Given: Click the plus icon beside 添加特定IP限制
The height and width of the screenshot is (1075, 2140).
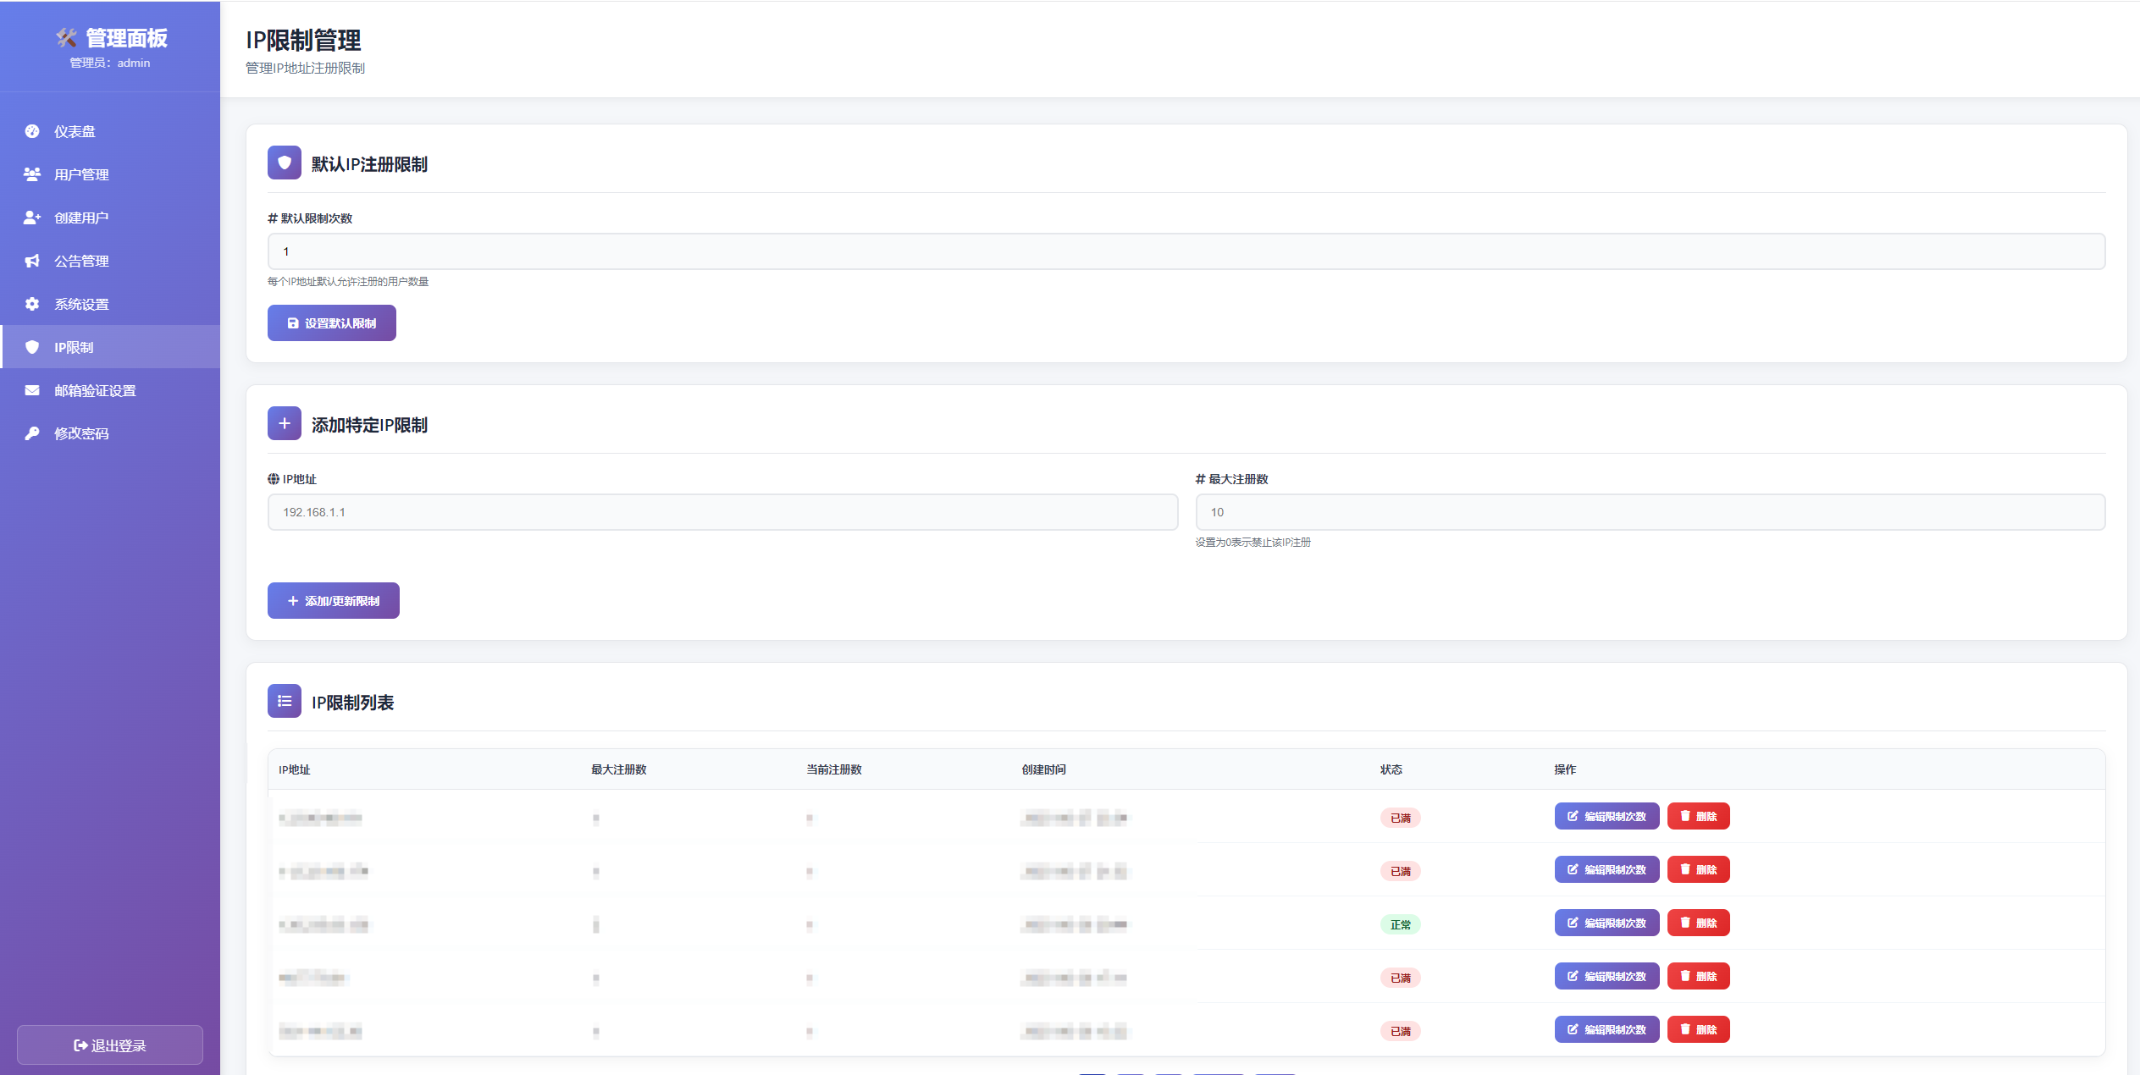Looking at the screenshot, I should coord(285,423).
